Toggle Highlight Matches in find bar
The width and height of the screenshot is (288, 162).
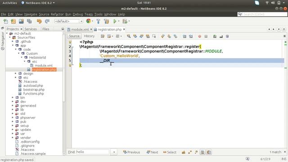point(202,152)
